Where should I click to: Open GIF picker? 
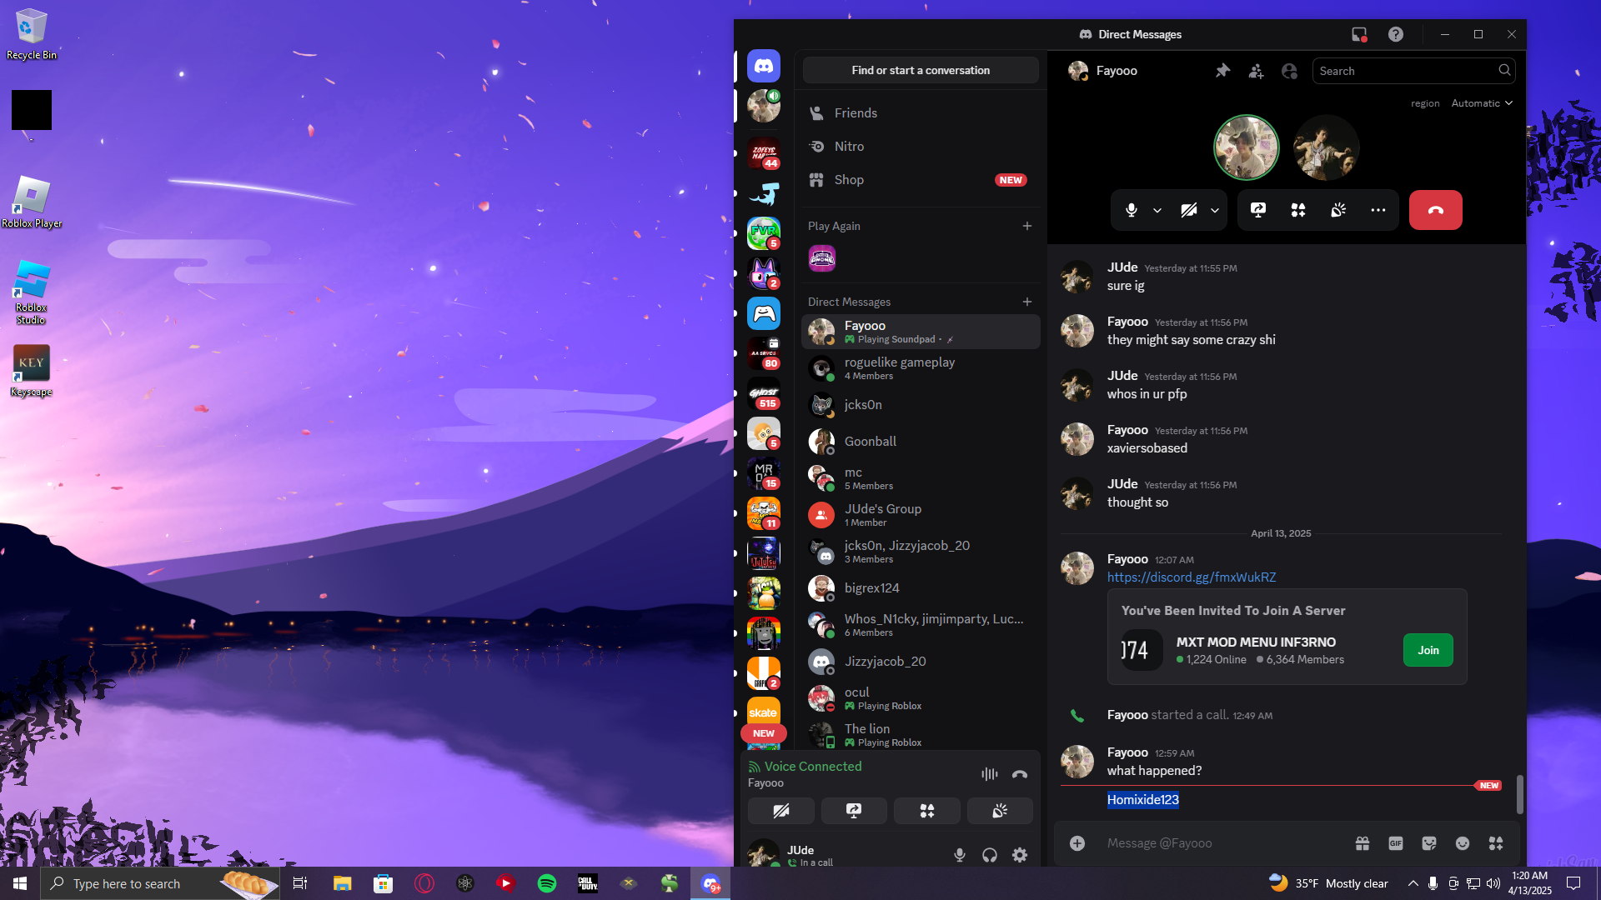tap(1396, 843)
